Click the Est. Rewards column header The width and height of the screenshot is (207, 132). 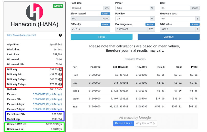(120, 67)
